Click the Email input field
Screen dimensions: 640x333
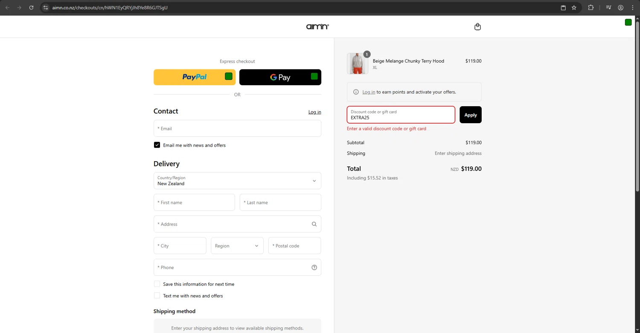click(x=237, y=128)
